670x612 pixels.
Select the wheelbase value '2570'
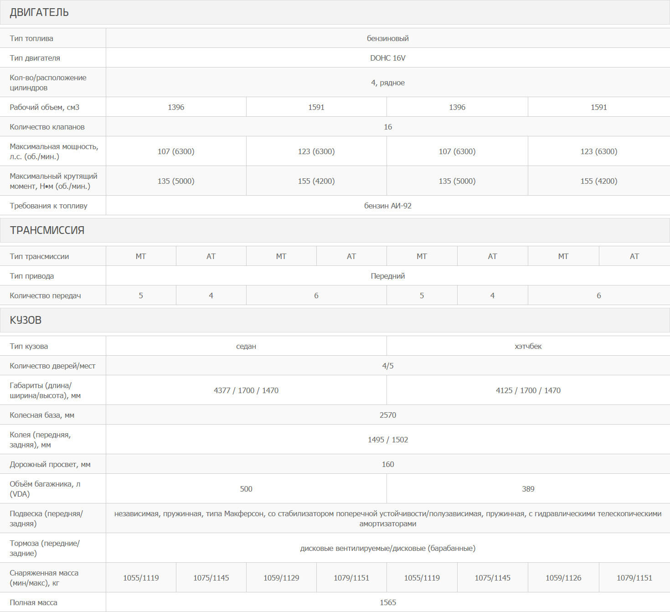point(388,415)
